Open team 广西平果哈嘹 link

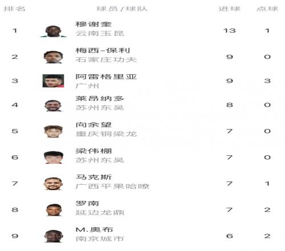(112, 187)
